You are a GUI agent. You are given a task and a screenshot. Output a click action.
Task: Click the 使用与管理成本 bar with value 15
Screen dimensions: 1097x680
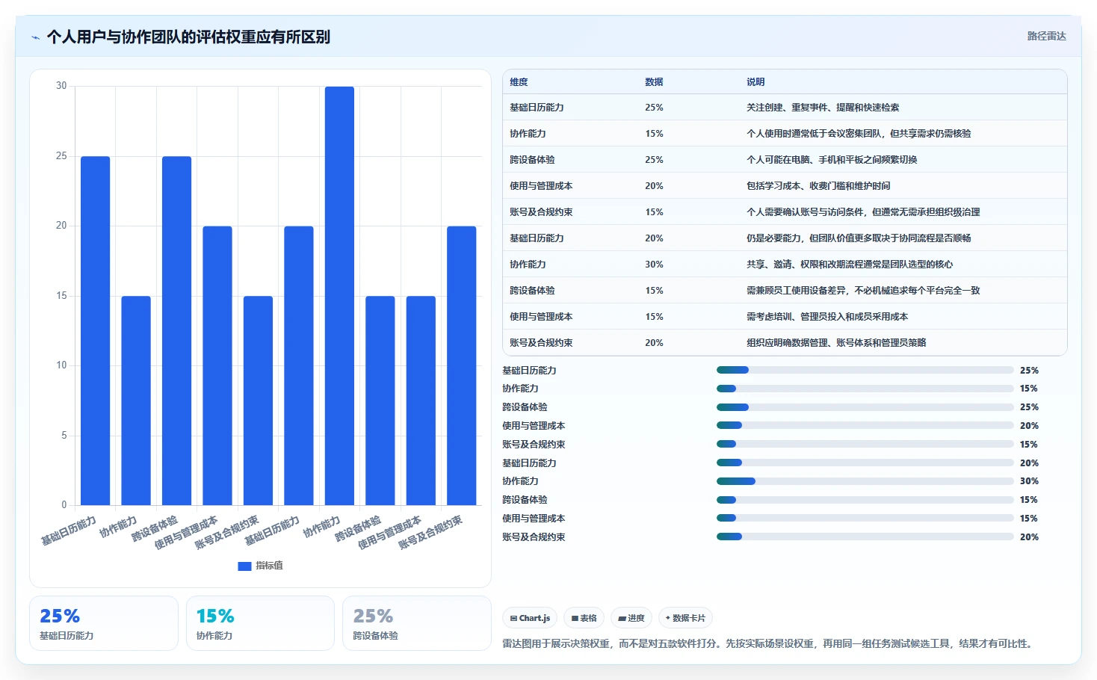(x=421, y=401)
